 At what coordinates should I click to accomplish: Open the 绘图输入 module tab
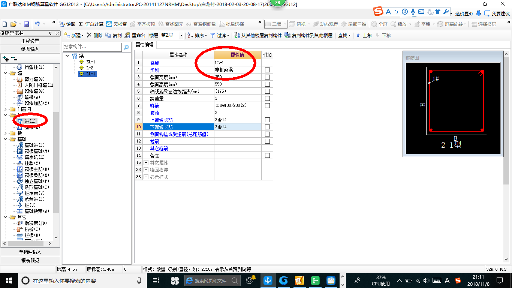(x=30, y=49)
